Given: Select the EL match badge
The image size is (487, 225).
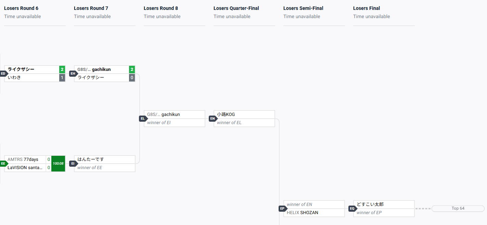Looking at the screenshot, I should click(x=143, y=119).
